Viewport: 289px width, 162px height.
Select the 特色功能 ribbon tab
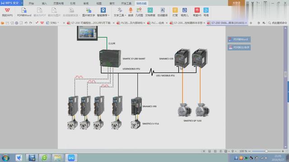click(141, 3)
